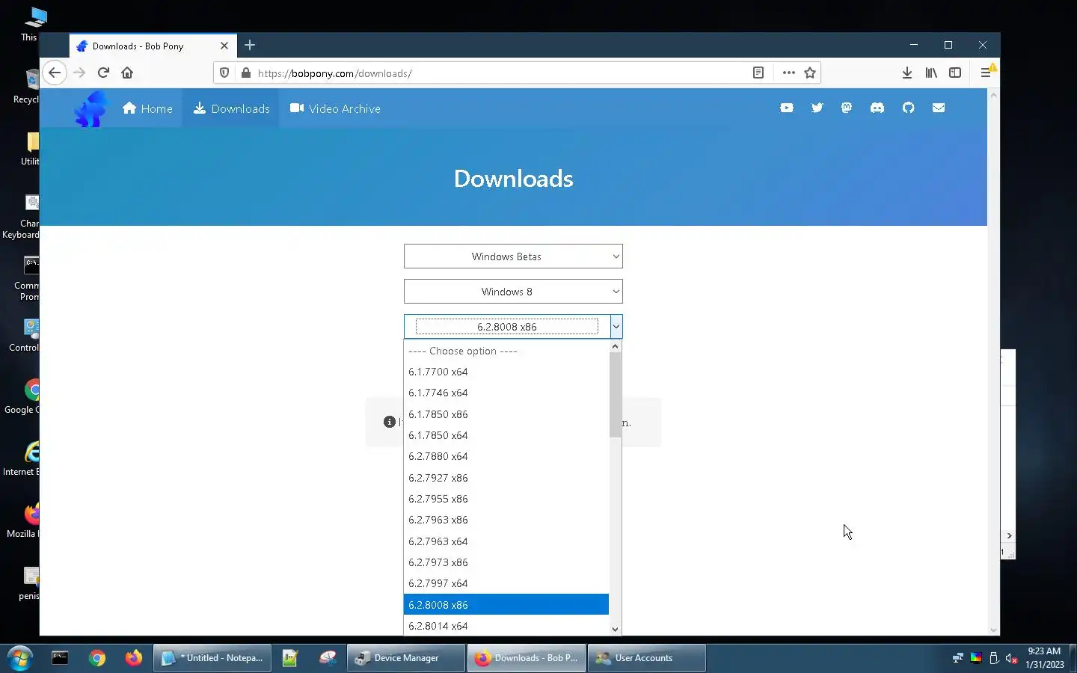This screenshot has width=1077, height=673.
Task: Select build 6.2.7973 x86
Action: [506, 562]
